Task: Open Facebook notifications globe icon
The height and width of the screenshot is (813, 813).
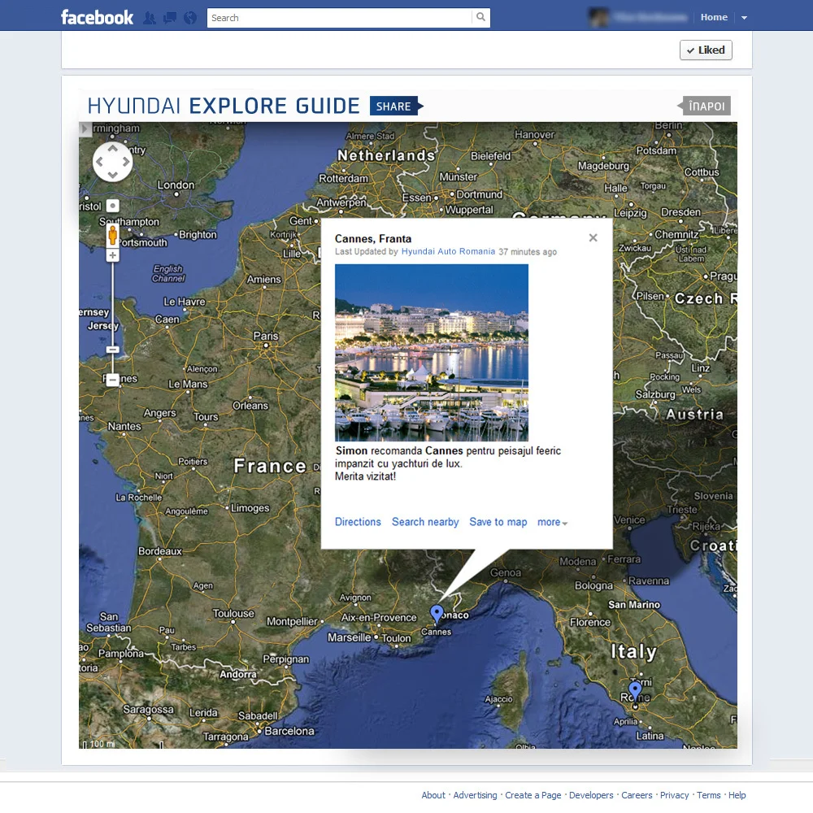Action: (190, 18)
